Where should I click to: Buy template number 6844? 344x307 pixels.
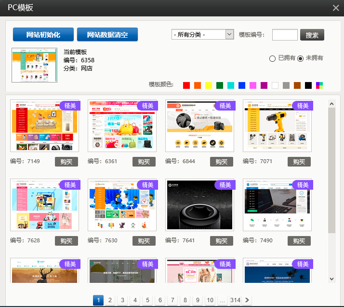[x=221, y=162]
